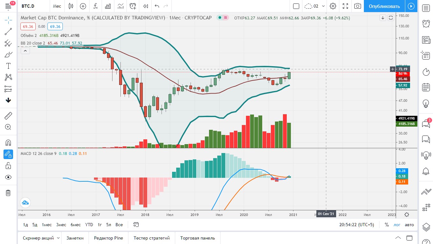
Task: Switch to the Торговая панель tab
Action: 198,238
